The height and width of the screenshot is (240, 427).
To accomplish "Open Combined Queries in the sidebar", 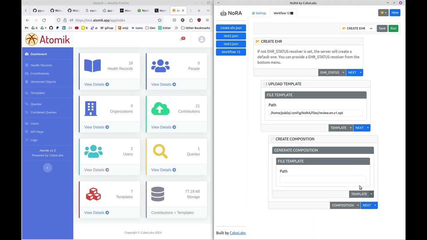I will click(x=43, y=112).
